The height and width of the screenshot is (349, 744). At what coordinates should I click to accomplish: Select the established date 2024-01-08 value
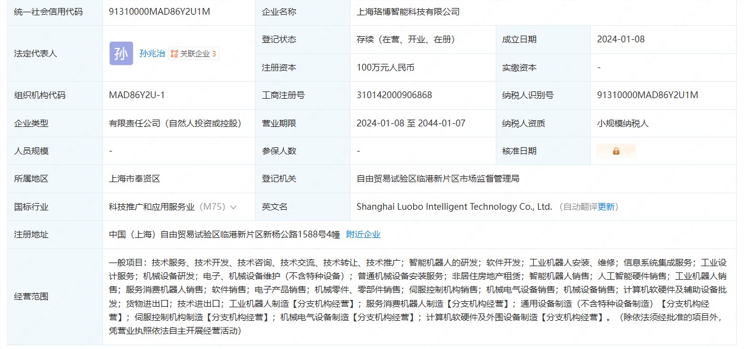click(x=621, y=39)
